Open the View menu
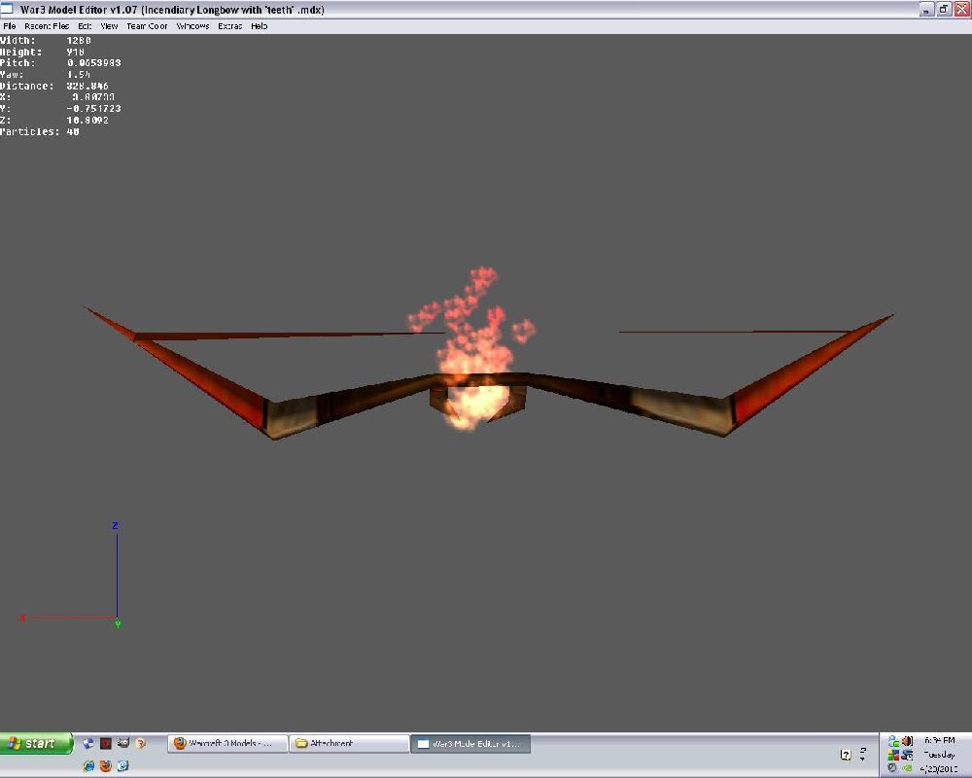972x778 pixels. (109, 26)
